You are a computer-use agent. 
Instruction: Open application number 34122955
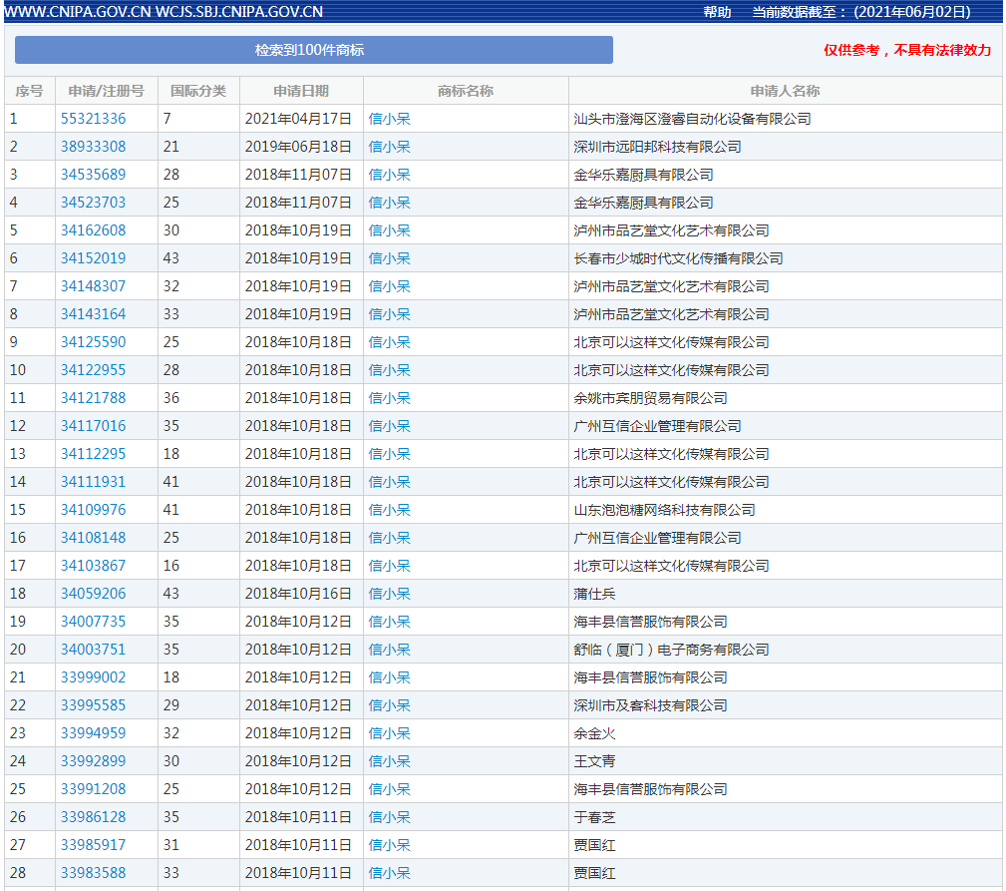tap(93, 370)
